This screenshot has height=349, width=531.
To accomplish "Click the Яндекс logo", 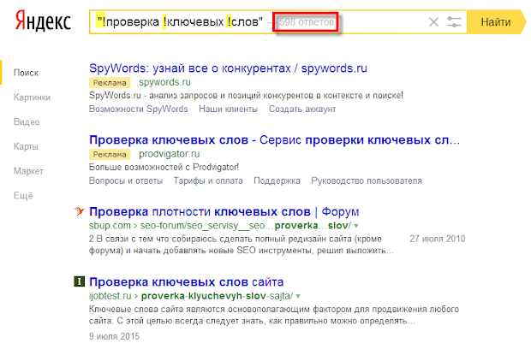I will click(43, 21).
